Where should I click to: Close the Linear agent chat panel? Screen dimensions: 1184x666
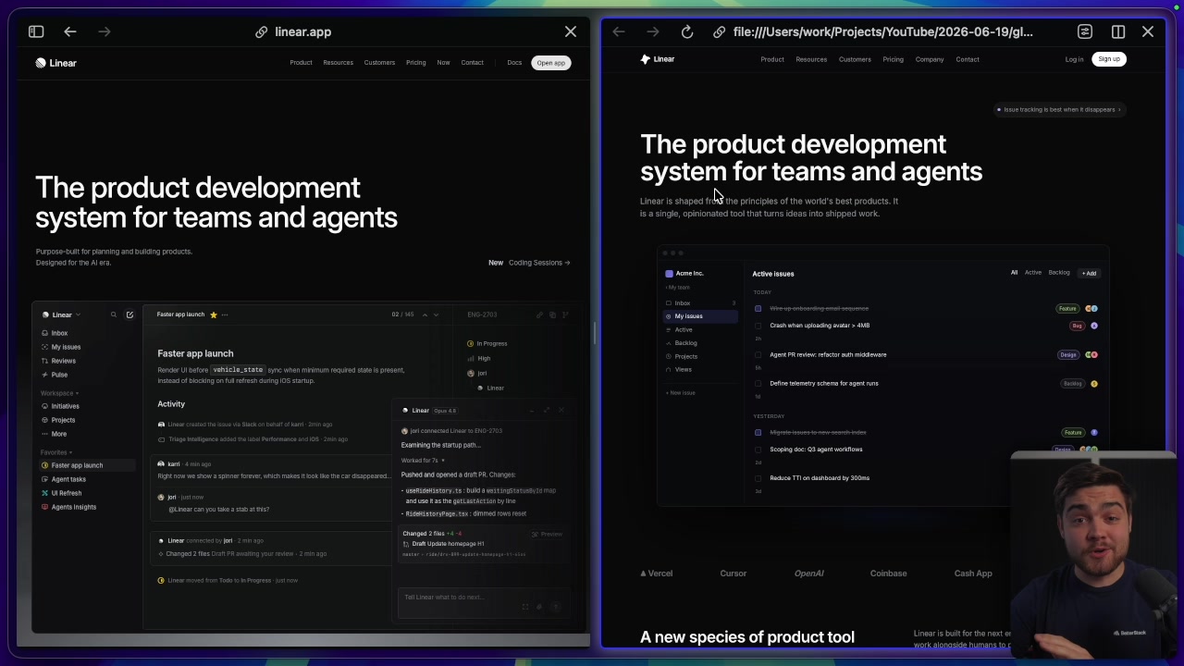(561, 411)
